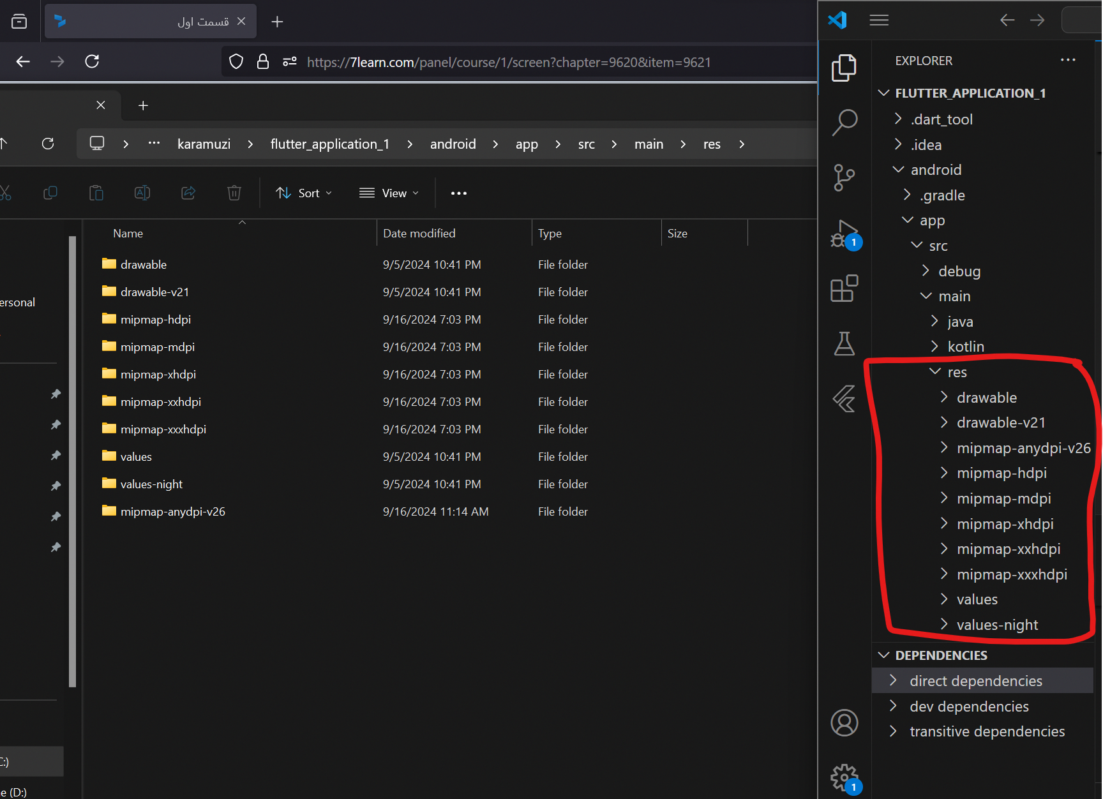Close the current File Explorer tab

[101, 105]
